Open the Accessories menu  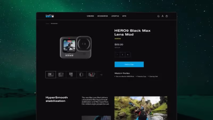103,16
